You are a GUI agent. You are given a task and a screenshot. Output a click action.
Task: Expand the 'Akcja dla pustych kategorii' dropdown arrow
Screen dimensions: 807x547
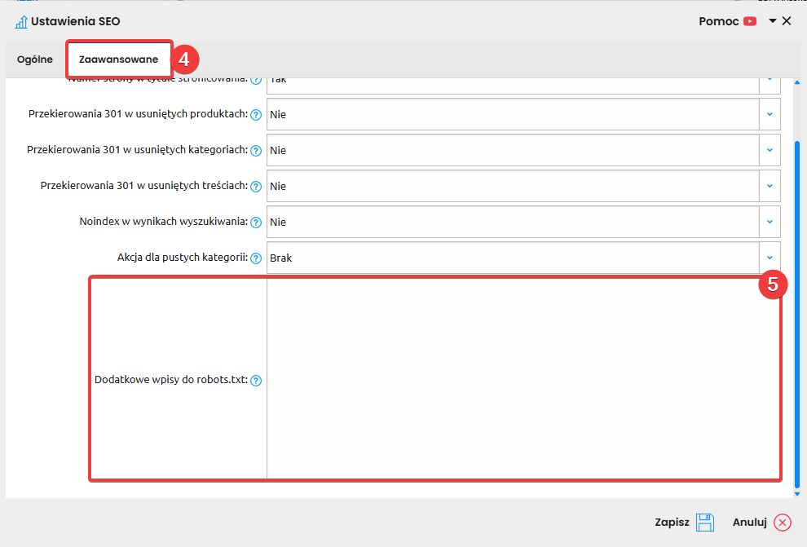click(770, 258)
